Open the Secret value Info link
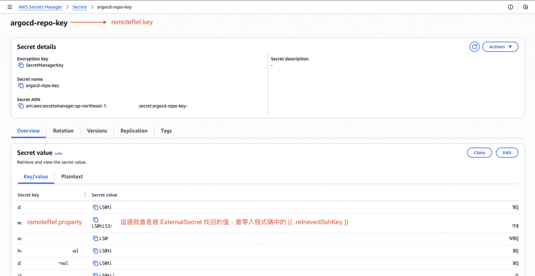This screenshot has height=276, width=535. pyautogui.click(x=59, y=154)
